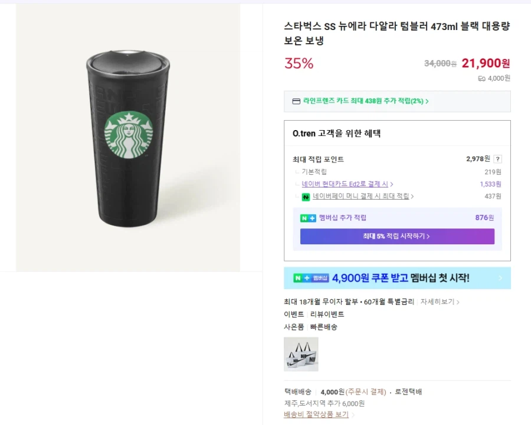Click the 최대 5% 적립 시작하기 button

coord(396,237)
